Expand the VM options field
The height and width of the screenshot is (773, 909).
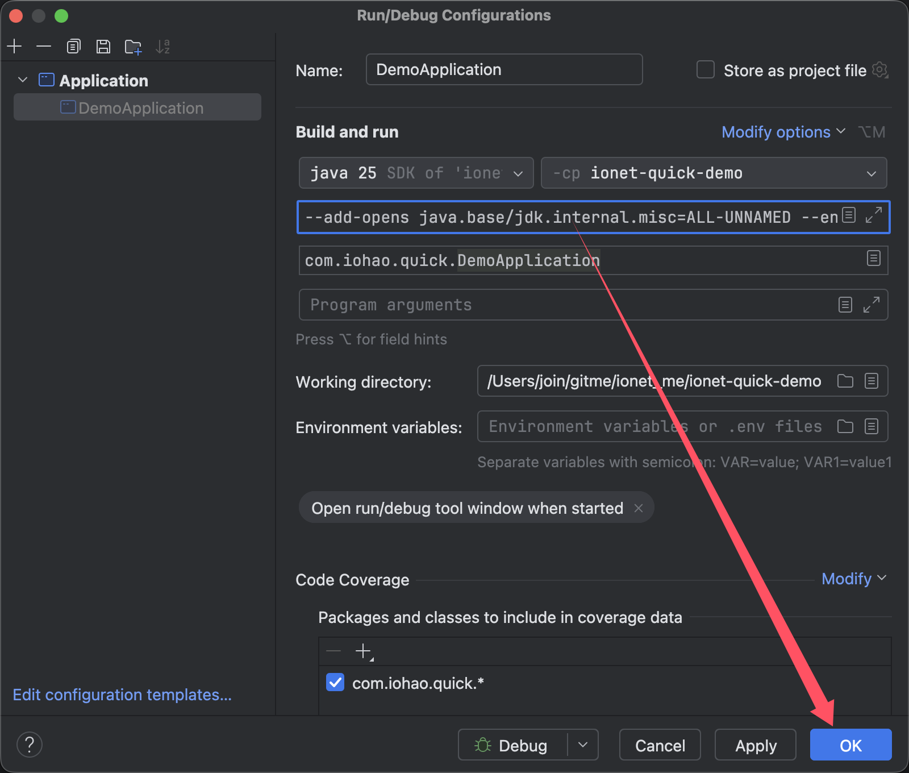coord(873,215)
